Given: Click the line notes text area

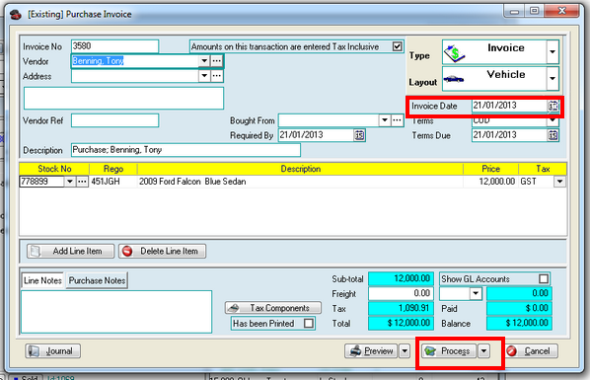Looking at the screenshot, I should click(x=116, y=312).
